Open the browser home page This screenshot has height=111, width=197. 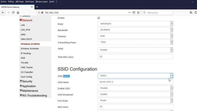click(x=18, y=13)
